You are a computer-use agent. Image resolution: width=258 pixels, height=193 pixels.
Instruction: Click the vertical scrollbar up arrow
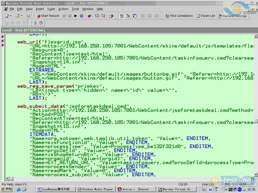click(x=256, y=36)
